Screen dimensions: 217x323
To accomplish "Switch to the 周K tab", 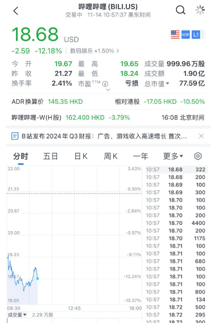I will coord(111,156).
